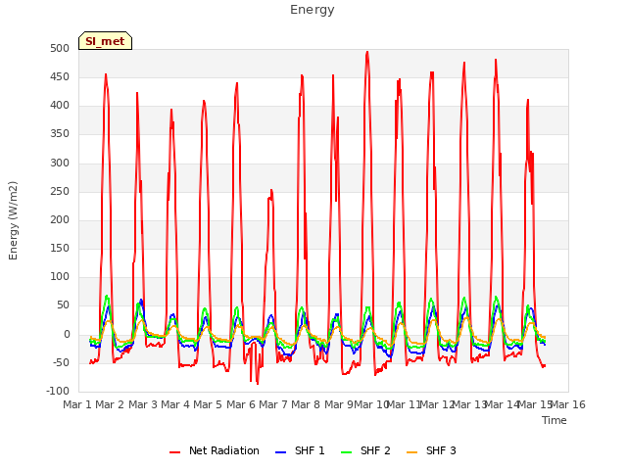
Task: Click the Mar 2 x-axis tick label
Action: coord(110,404)
